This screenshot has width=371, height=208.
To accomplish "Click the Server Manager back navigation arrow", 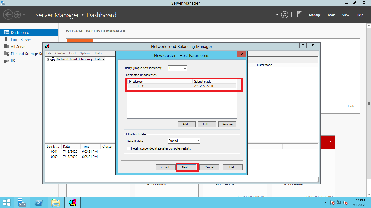I will click(x=8, y=14).
